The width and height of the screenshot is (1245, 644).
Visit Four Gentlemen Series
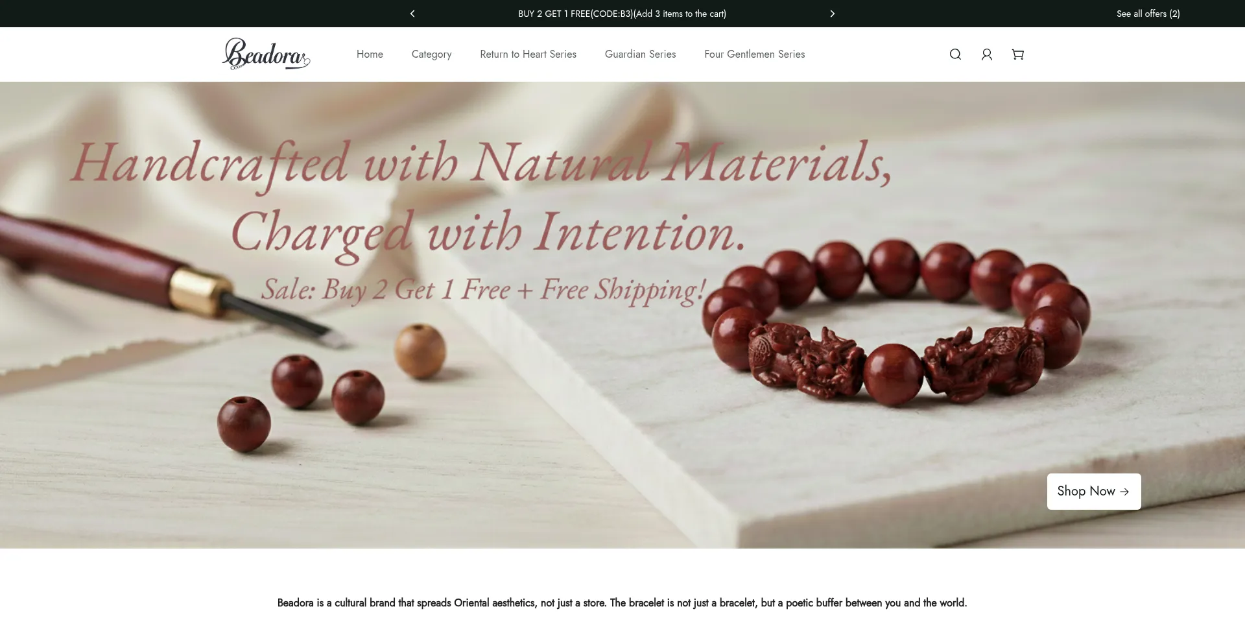[x=754, y=54]
